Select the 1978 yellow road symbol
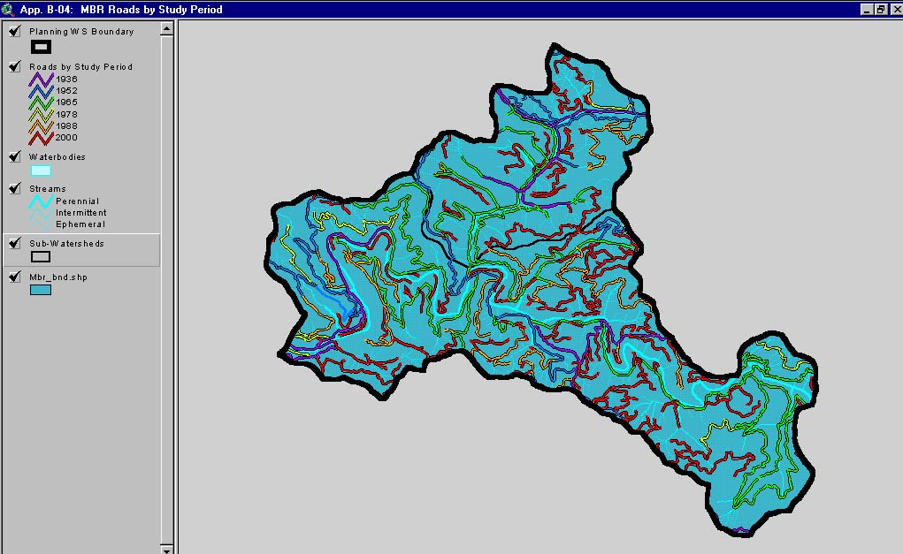903x554 pixels. click(41, 115)
